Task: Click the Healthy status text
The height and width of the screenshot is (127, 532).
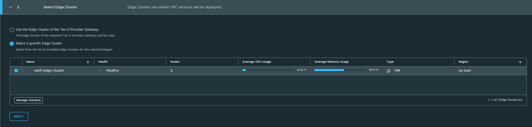Action: 112,70
